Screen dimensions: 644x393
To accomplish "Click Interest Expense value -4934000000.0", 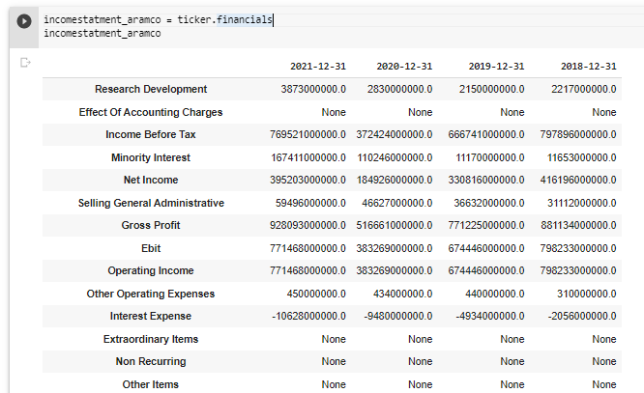I will click(490, 316).
